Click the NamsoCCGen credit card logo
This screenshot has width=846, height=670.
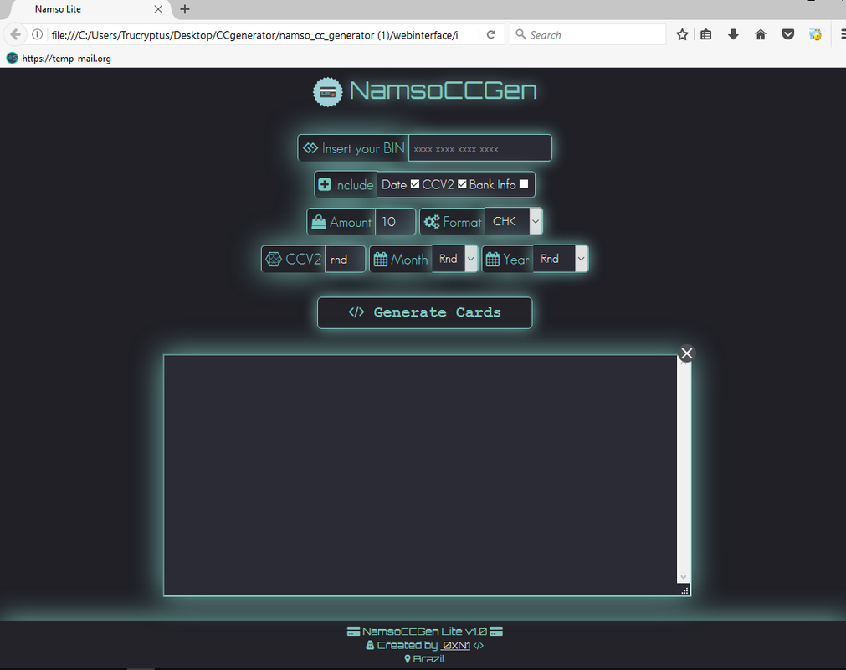tap(327, 92)
